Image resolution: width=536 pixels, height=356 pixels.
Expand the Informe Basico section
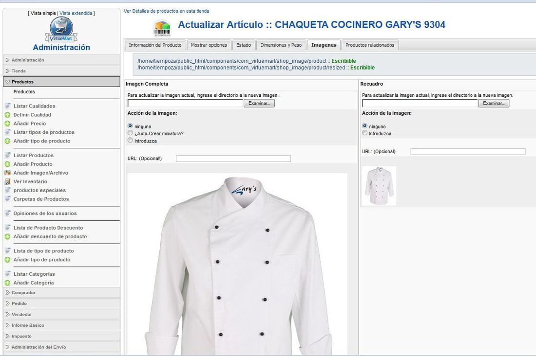coord(61,325)
